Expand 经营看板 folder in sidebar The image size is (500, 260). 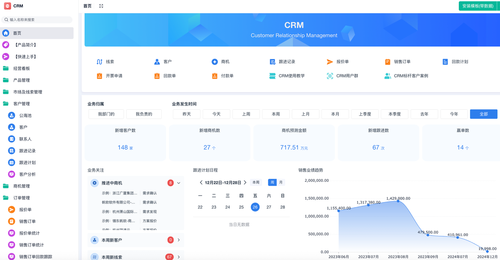pos(37,68)
